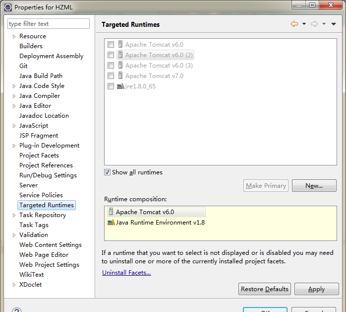346x312 pixels.
Task: Click the Apply button
Action: (x=316, y=289)
